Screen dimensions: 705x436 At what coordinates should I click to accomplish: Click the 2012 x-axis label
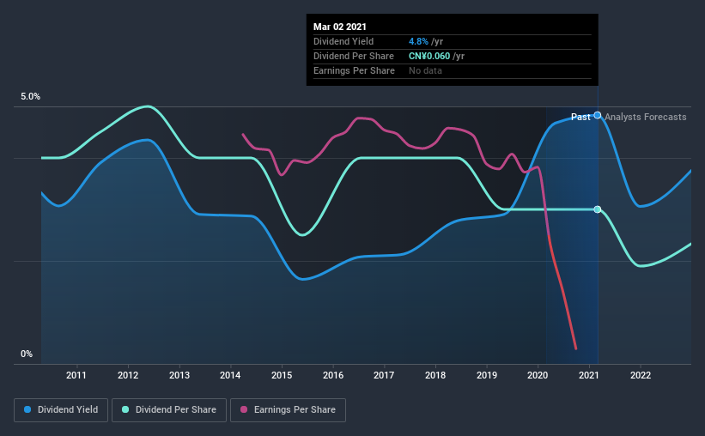pyautogui.click(x=128, y=375)
